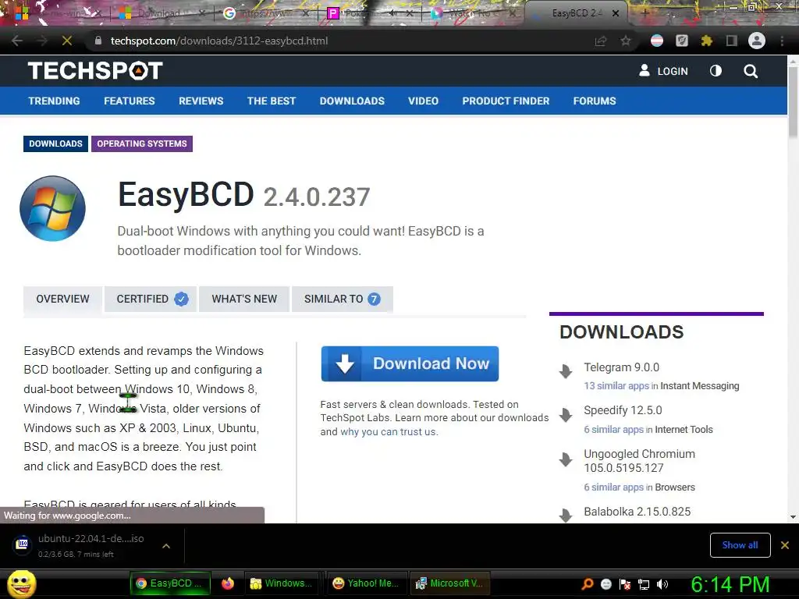799x599 pixels.
Task: Click the search magnifier tray icon
Action: (x=587, y=584)
